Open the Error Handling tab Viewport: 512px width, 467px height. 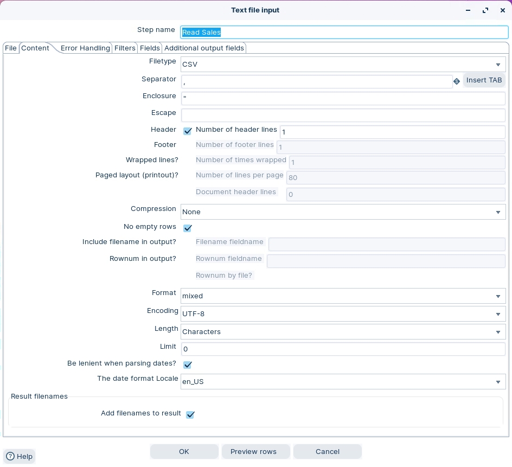[x=85, y=48]
